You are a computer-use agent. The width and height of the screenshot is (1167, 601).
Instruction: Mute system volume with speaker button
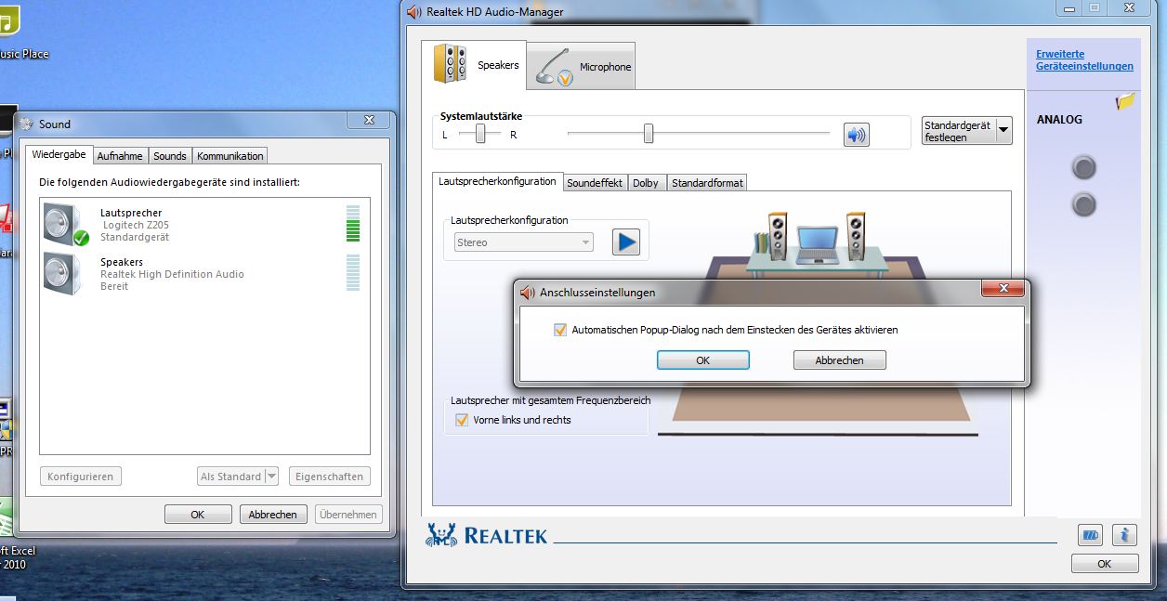tap(856, 135)
